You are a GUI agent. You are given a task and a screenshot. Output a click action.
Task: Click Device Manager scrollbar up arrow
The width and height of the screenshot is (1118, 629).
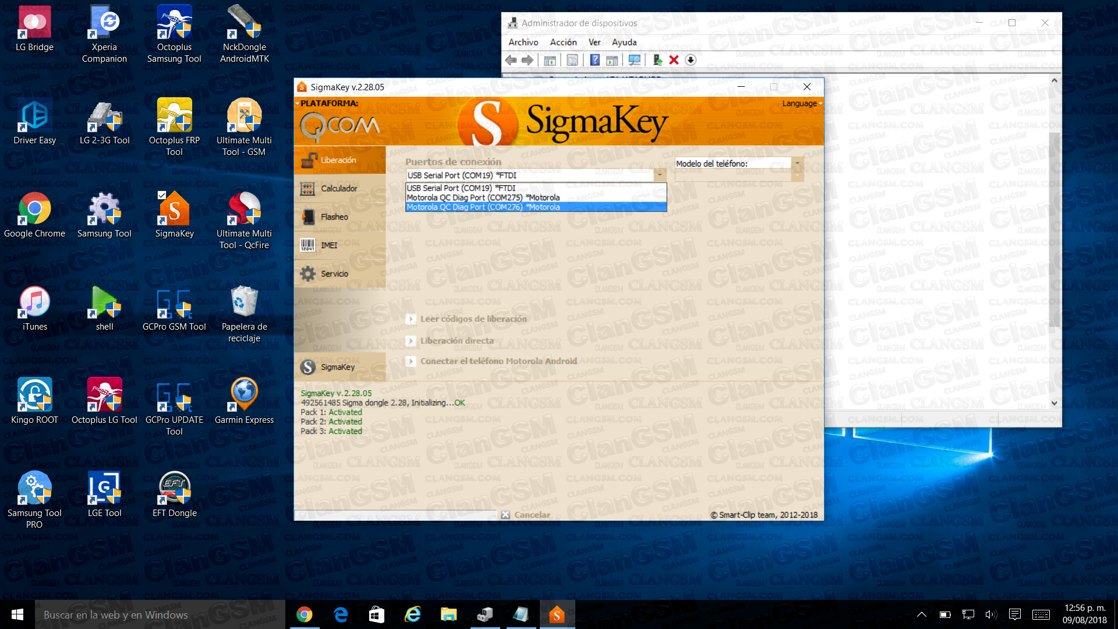pos(1055,80)
